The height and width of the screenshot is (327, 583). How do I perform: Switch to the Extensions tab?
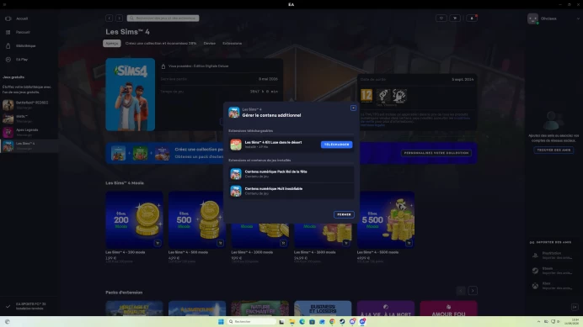pyautogui.click(x=232, y=44)
